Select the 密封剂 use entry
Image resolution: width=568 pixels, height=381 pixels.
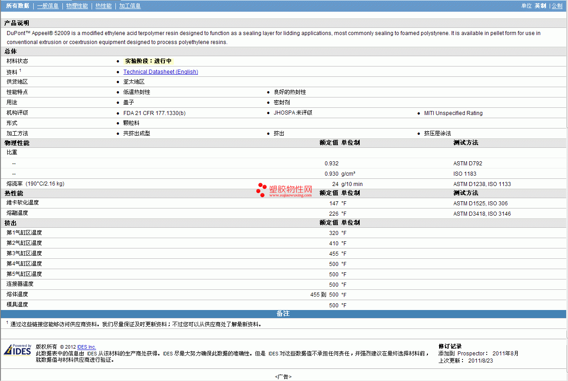[x=282, y=102]
